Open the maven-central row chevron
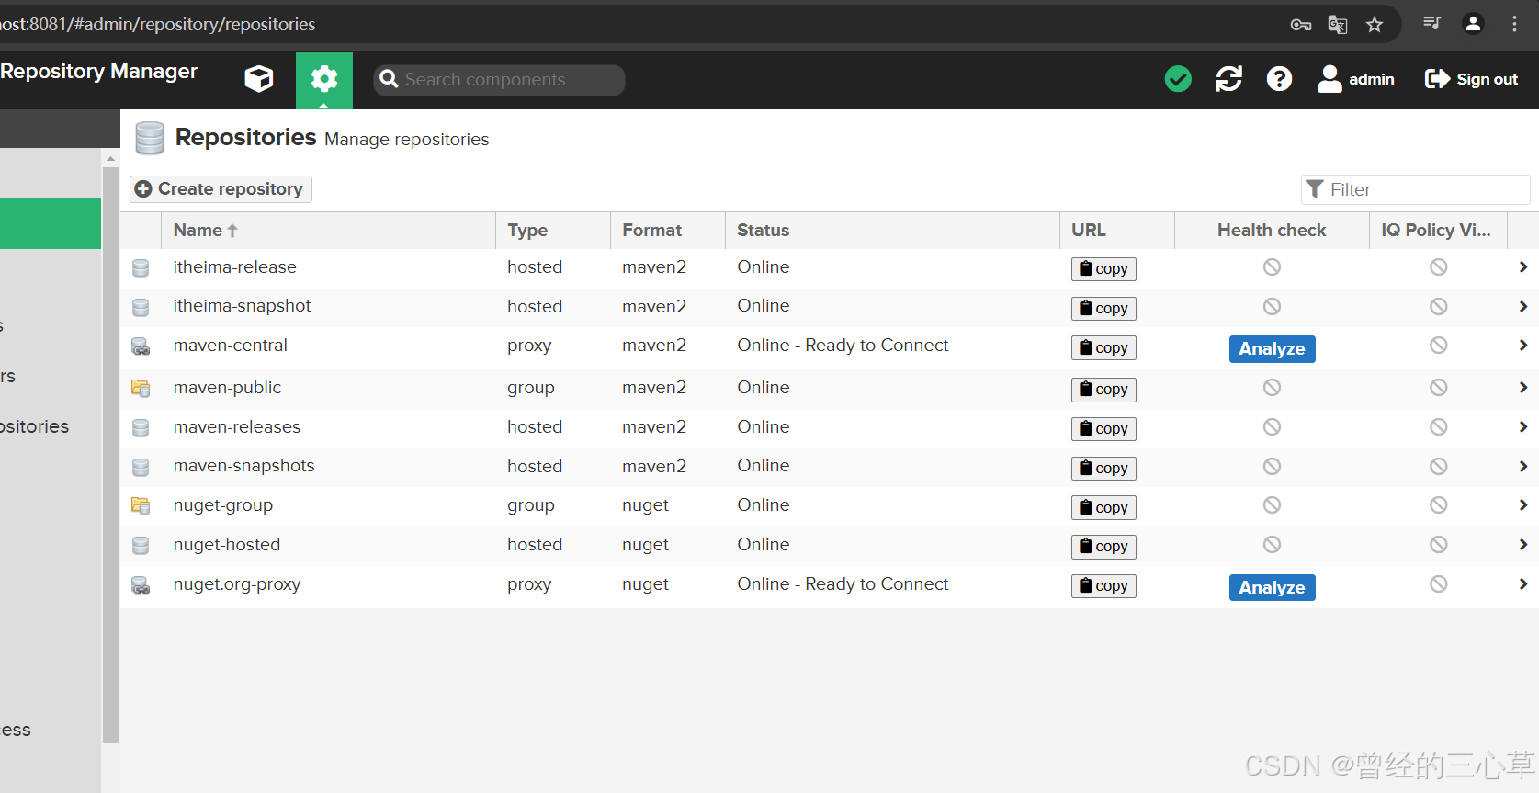 (x=1522, y=346)
